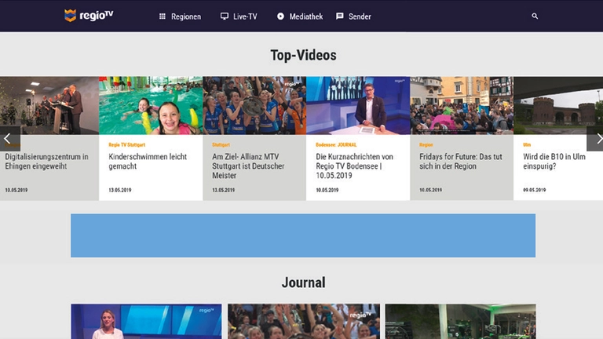Click the blue banner advertisement
Image resolution: width=603 pixels, height=339 pixels.
pos(303,235)
